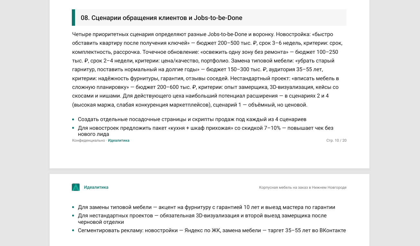Viewport: 420px width, 246px height.
Task: Click the page indicator 'Стр. 10 / 20'
Action: click(336, 140)
